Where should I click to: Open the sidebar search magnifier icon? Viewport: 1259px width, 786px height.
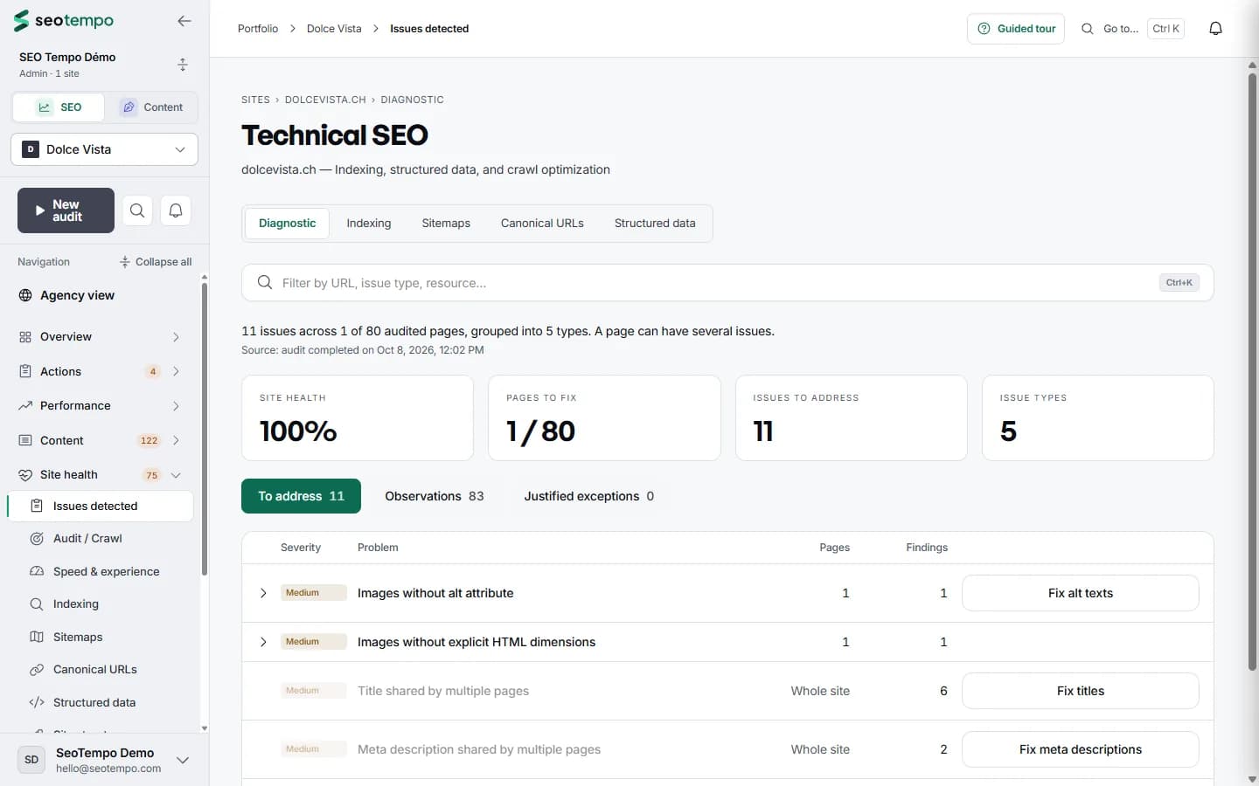click(x=137, y=210)
